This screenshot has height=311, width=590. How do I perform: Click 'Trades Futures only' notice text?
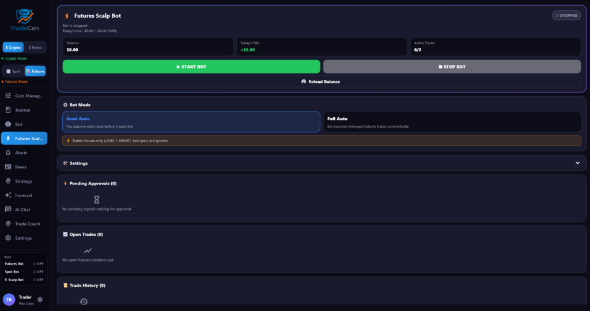click(x=120, y=140)
